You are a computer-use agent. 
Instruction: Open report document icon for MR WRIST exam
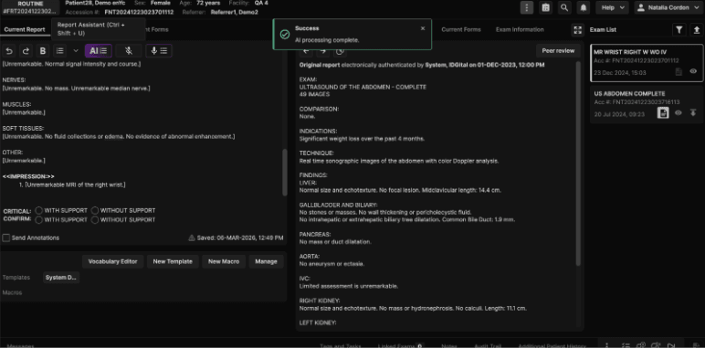click(679, 71)
